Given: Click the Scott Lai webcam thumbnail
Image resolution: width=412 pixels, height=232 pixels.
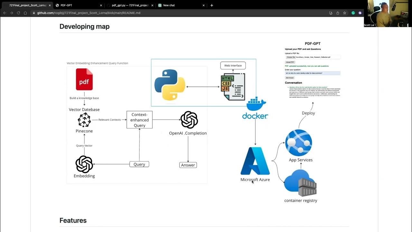Looking at the screenshot, I should 388,14.
